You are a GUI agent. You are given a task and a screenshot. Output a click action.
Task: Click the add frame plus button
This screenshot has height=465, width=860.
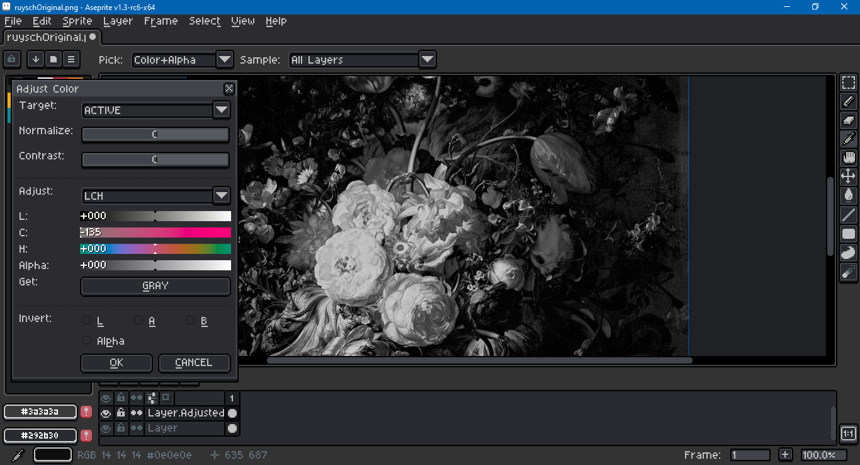coord(785,455)
